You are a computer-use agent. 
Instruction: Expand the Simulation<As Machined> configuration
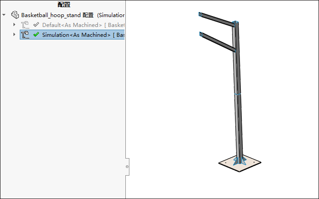click(x=14, y=35)
